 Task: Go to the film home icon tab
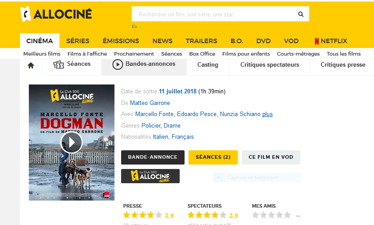(x=31, y=65)
